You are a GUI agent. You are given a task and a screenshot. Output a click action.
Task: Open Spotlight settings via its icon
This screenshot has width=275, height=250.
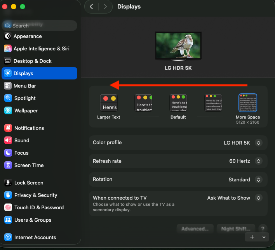point(8,98)
